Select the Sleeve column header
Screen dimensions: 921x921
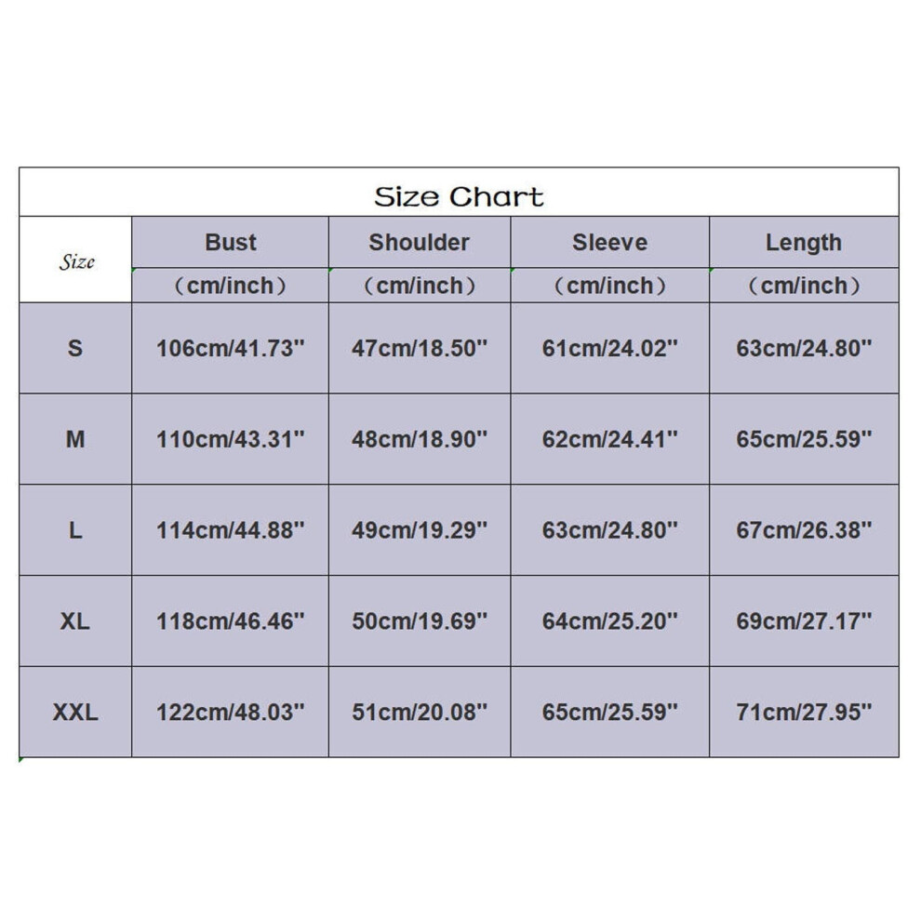(609, 242)
